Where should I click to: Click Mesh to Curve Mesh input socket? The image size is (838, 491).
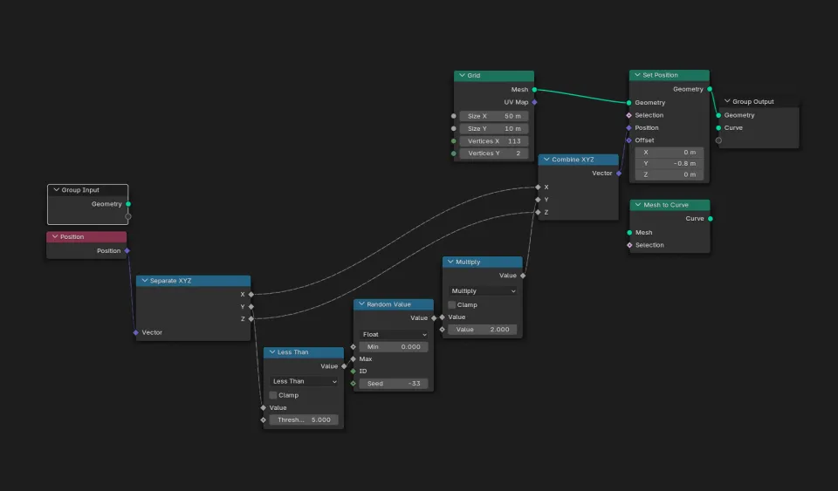click(629, 232)
